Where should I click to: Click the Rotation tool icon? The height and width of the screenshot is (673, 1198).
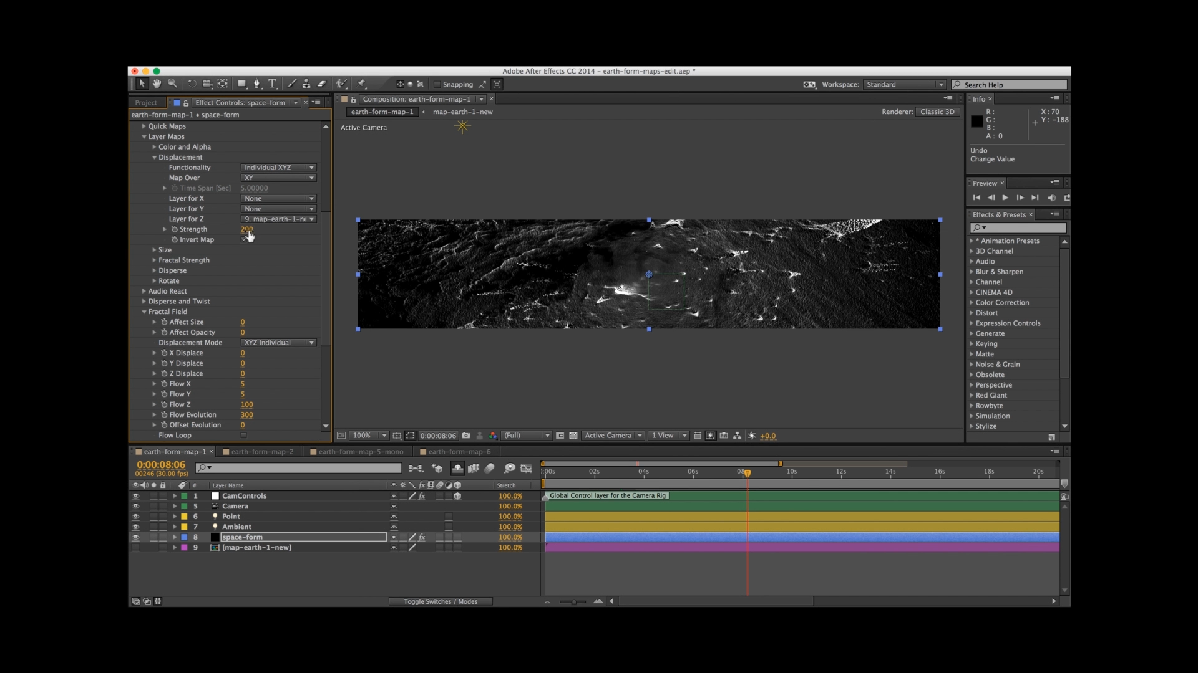pos(192,84)
